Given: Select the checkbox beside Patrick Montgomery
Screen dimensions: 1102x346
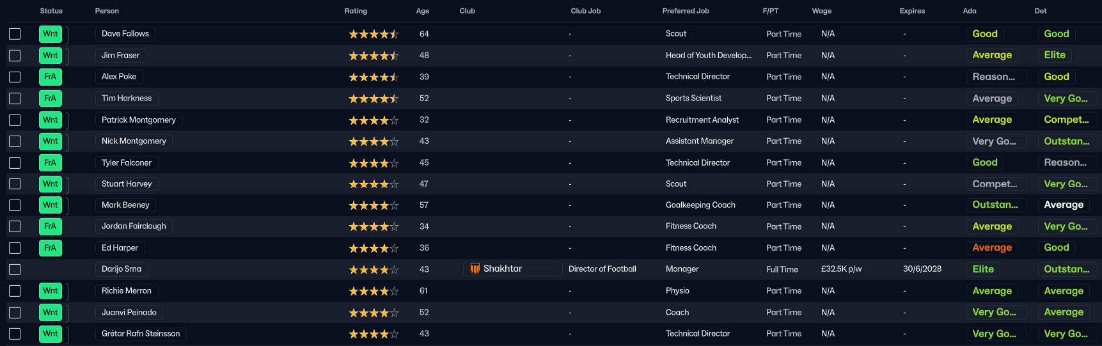Looking at the screenshot, I should click(x=15, y=120).
